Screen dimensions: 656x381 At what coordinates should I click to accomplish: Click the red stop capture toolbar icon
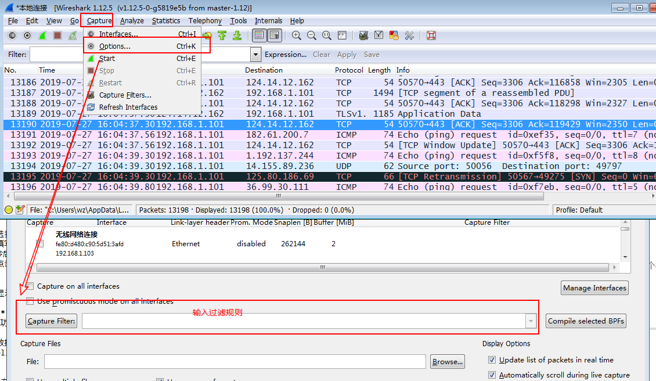(57, 35)
